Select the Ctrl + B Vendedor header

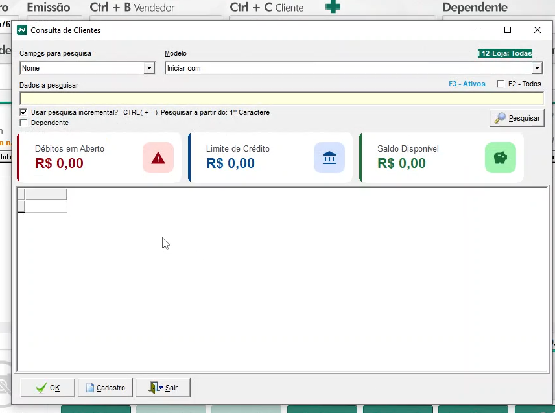click(132, 8)
